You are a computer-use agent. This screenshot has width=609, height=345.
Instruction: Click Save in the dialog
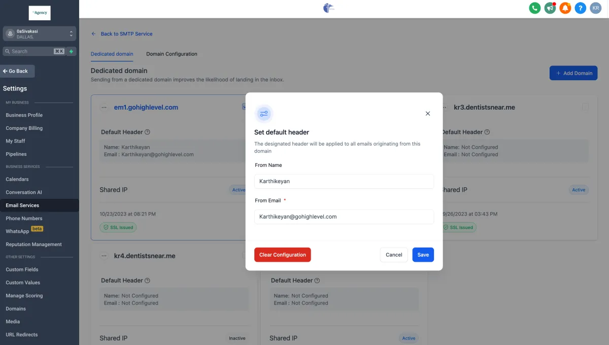(x=423, y=255)
